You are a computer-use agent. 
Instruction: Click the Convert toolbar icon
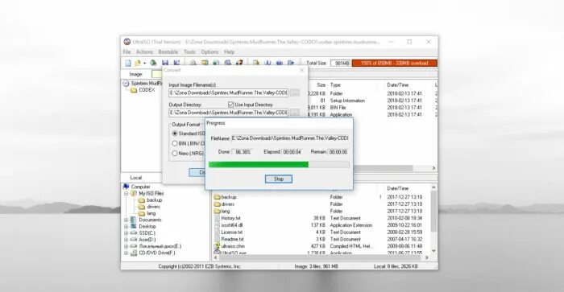216,63
